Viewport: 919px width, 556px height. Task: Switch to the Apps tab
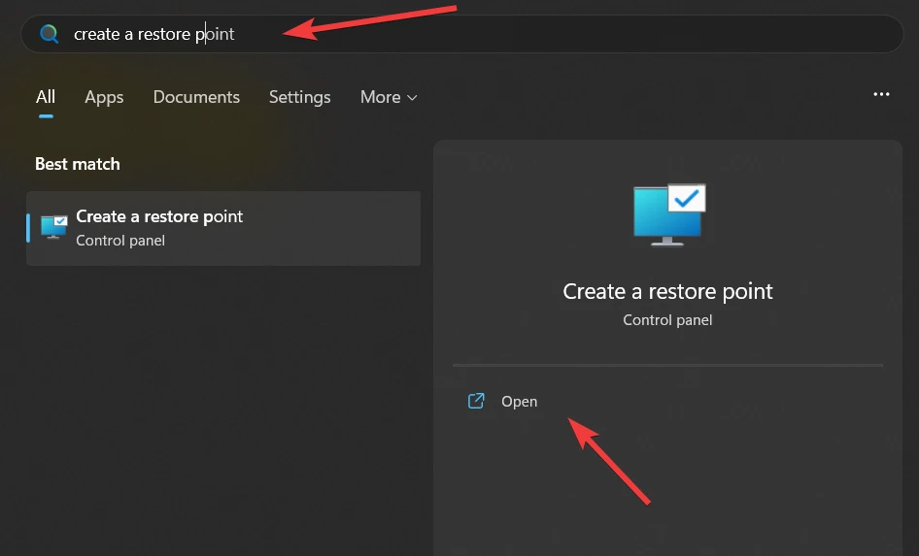pyautogui.click(x=104, y=97)
